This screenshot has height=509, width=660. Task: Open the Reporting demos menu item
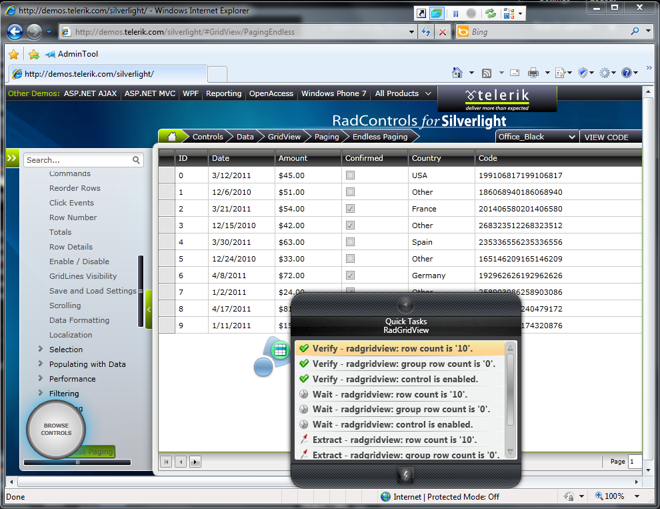pyautogui.click(x=223, y=93)
